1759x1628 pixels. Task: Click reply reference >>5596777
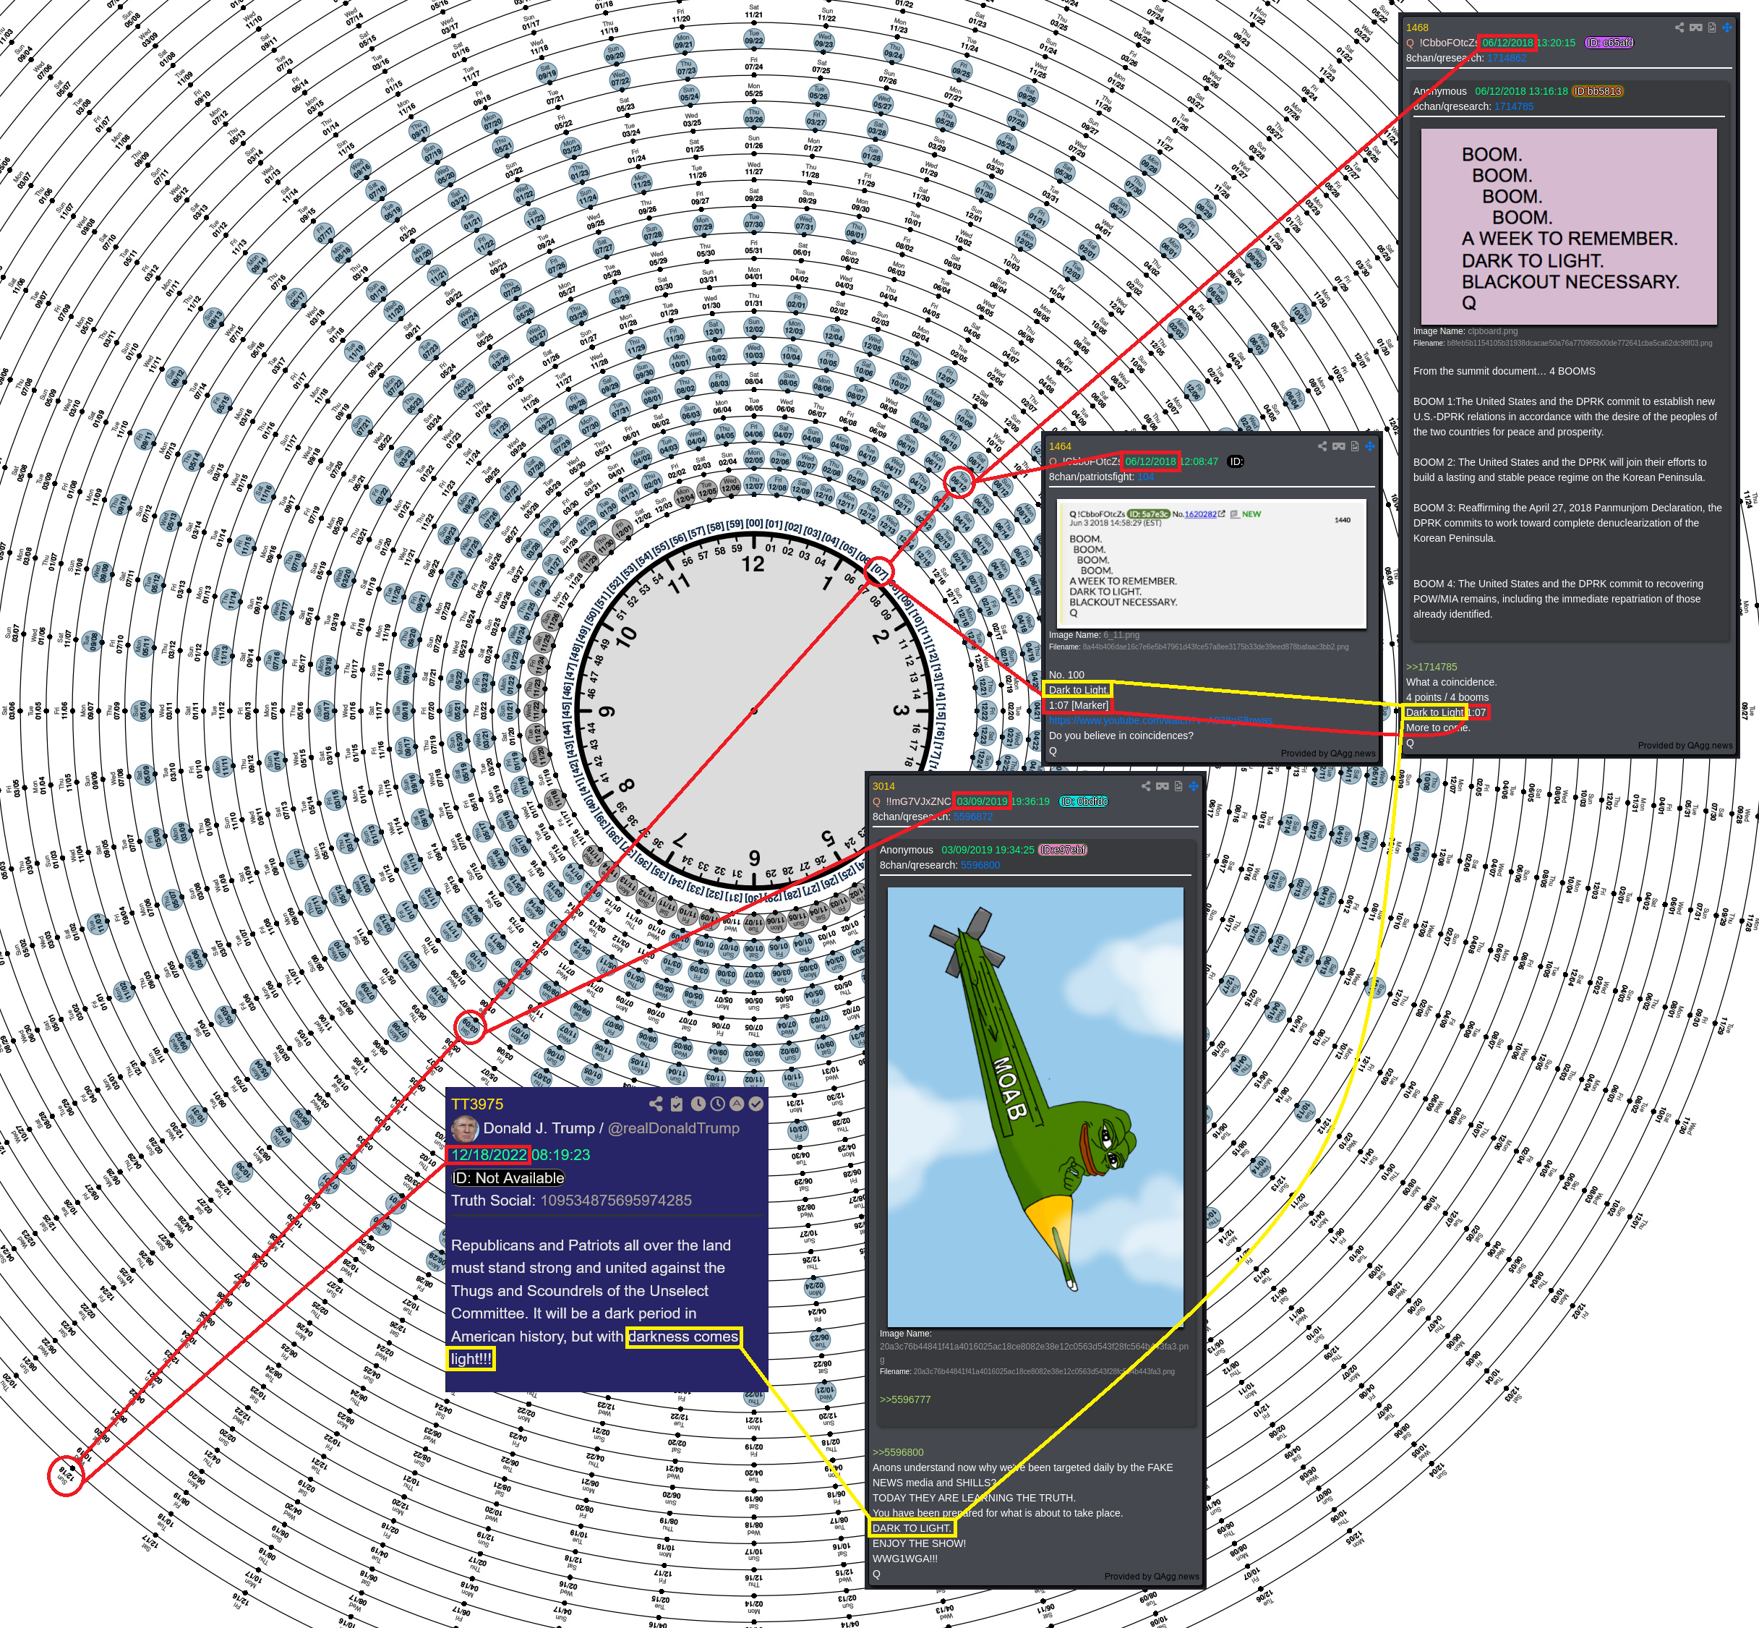[904, 1399]
